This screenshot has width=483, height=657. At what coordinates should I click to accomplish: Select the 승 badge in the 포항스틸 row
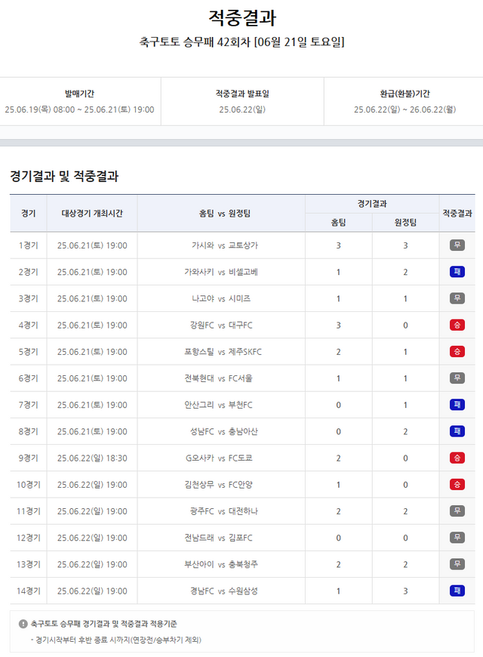(457, 351)
